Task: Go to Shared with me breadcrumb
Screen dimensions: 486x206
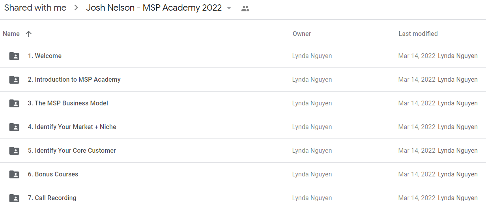Action: point(35,8)
